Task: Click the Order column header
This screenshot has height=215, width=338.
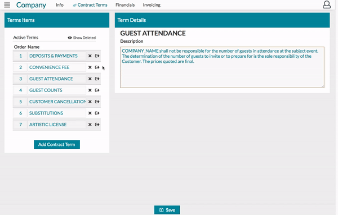Action: (20, 47)
